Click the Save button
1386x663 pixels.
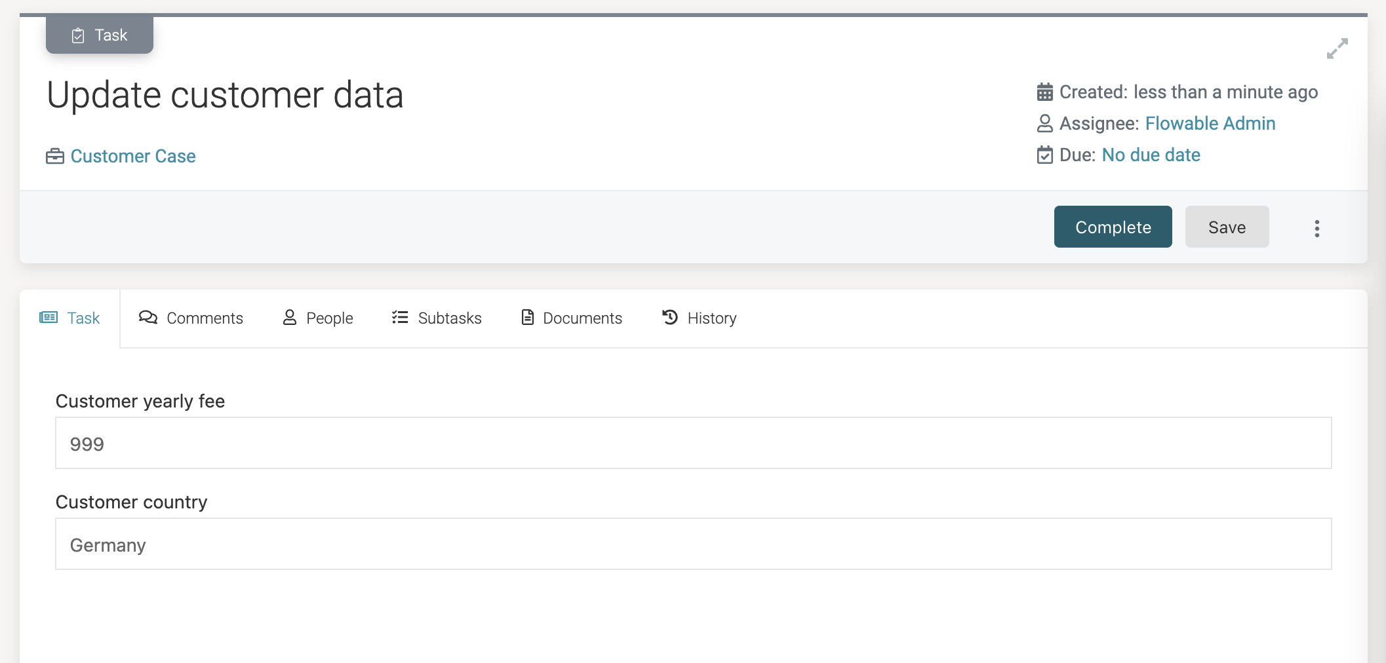coord(1226,227)
